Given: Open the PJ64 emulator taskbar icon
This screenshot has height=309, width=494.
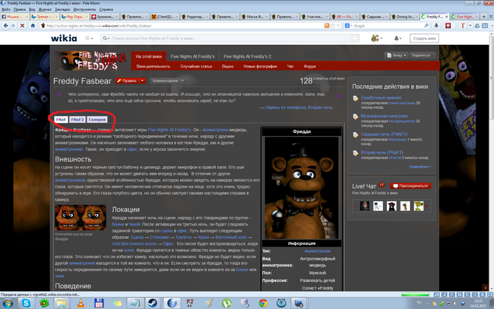Looking at the screenshot, I should point(190,304).
